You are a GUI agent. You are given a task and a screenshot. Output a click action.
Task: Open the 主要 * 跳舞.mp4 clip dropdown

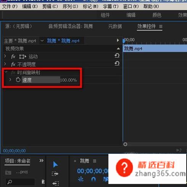[x=42, y=41]
